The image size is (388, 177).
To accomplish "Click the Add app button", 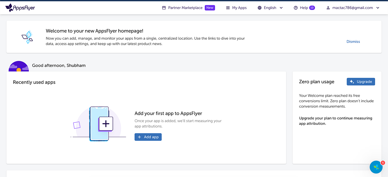I will tap(148, 137).
